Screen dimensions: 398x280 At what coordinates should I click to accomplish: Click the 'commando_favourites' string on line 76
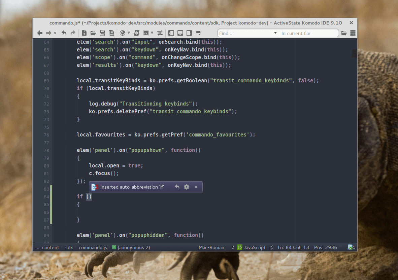[218, 135]
